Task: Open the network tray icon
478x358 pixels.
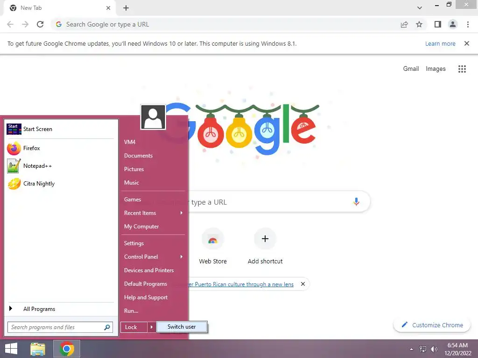Action: (x=423, y=349)
